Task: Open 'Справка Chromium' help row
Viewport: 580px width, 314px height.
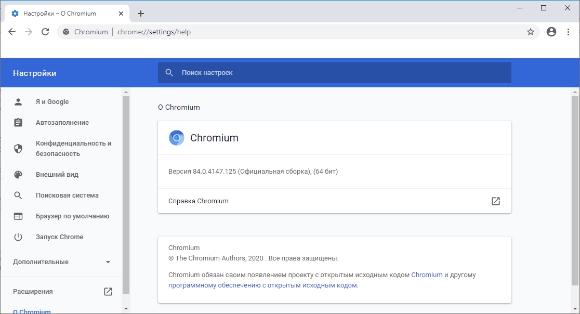Action: pos(334,201)
